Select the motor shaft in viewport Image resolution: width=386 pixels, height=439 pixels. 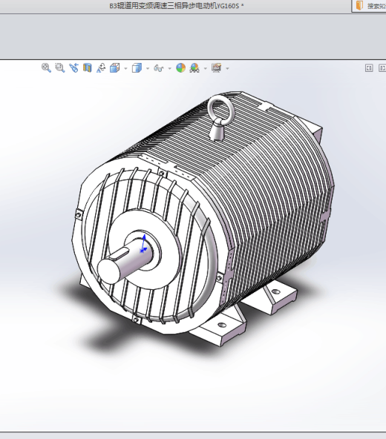(125, 261)
